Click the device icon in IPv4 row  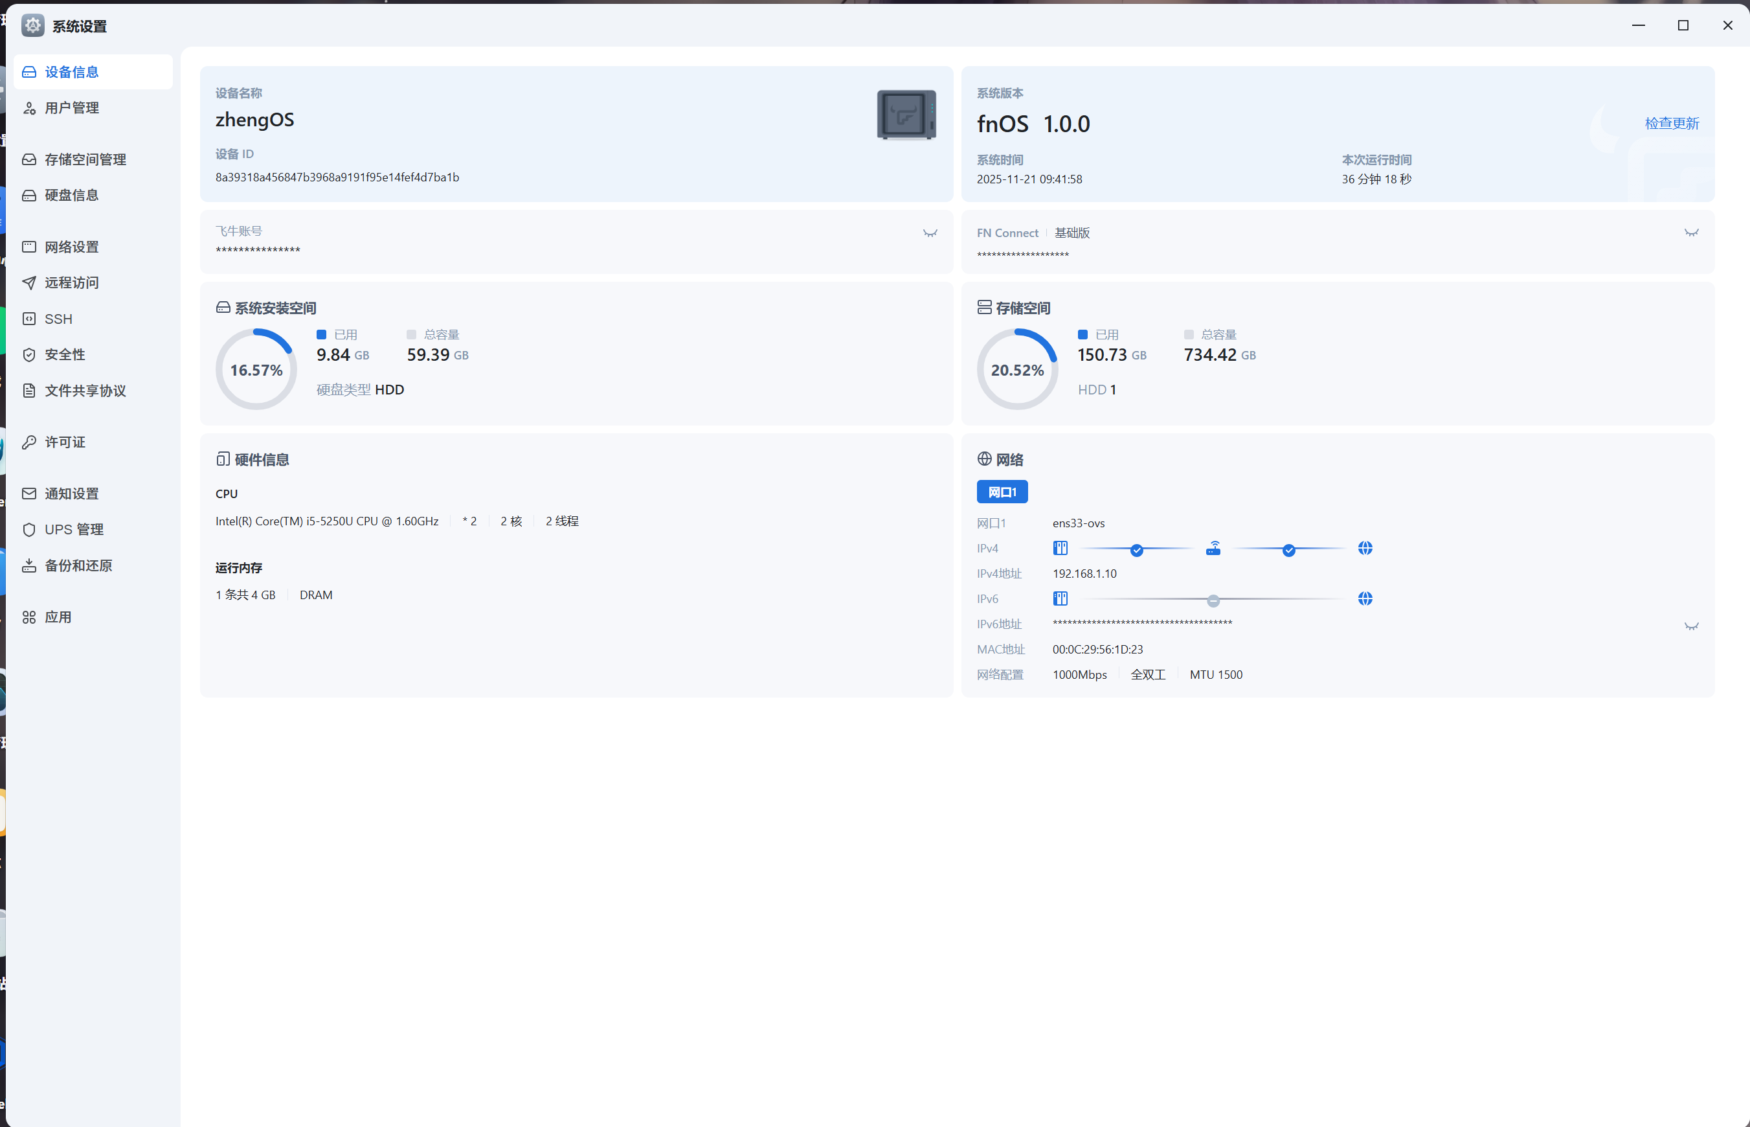point(1060,548)
